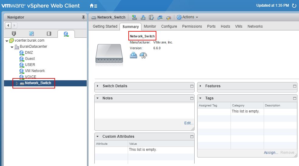This screenshot has width=299, height=166.
Task: Open the VMs tab
Action: click(239, 26)
